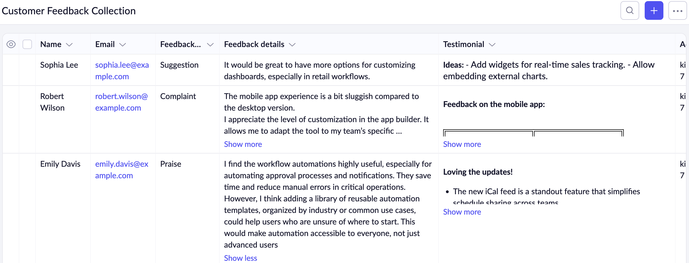Image resolution: width=689 pixels, height=263 pixels.
Task: Show more of Robert Wilson's feedback details
Action: pyautogui.click(x=243, y=144)
